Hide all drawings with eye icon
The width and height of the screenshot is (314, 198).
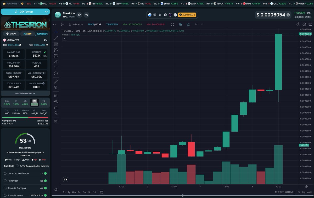coord(56,113)
